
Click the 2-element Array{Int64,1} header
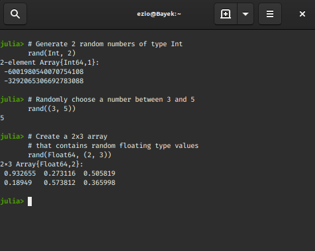[50, 62]
